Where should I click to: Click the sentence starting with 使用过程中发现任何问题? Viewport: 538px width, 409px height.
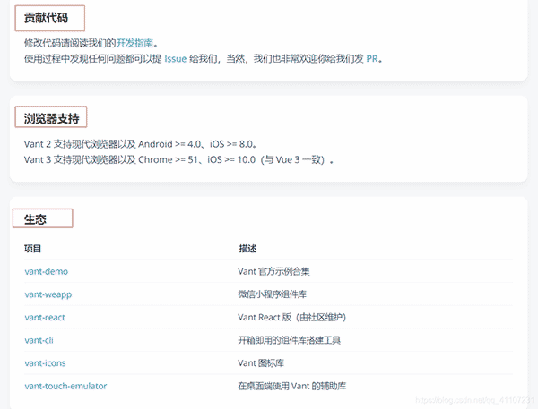point(204,59)
